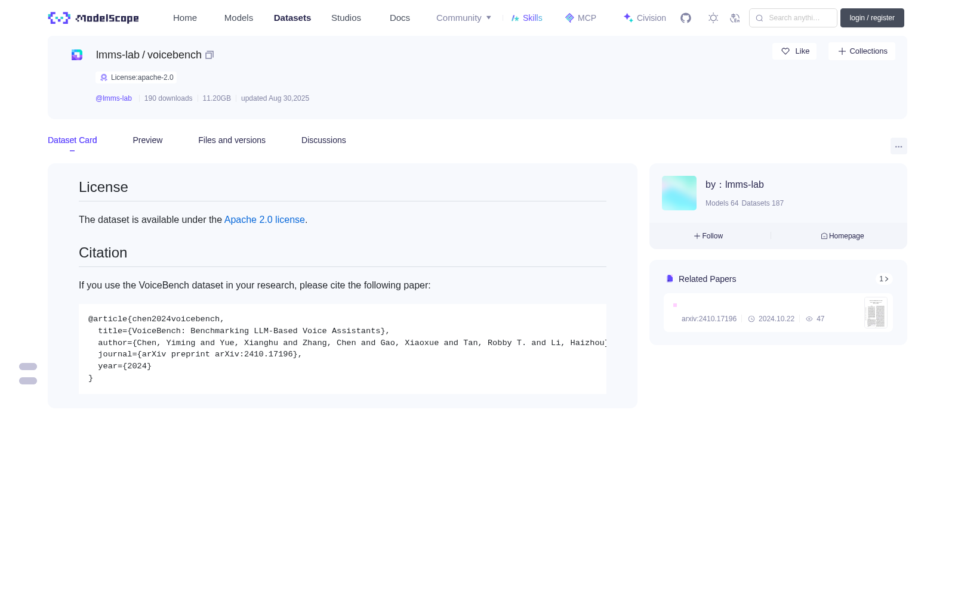The height and width of the screenshot is (596, 955).
Task: Click the License:apache-2.0 tag
Action: pyautogui.click(x=136, y=77)
